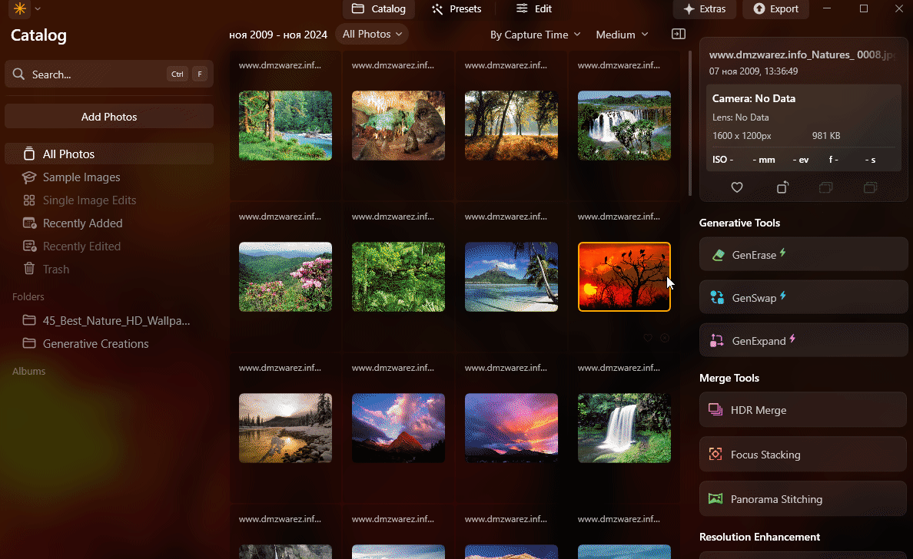Select the green ferns foliage thumbnail
This screenshot has width=913, height=559.
pyautogui.click(x=398, y=277)
